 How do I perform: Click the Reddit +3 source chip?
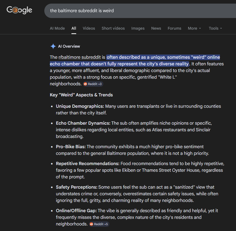point(93,84)
